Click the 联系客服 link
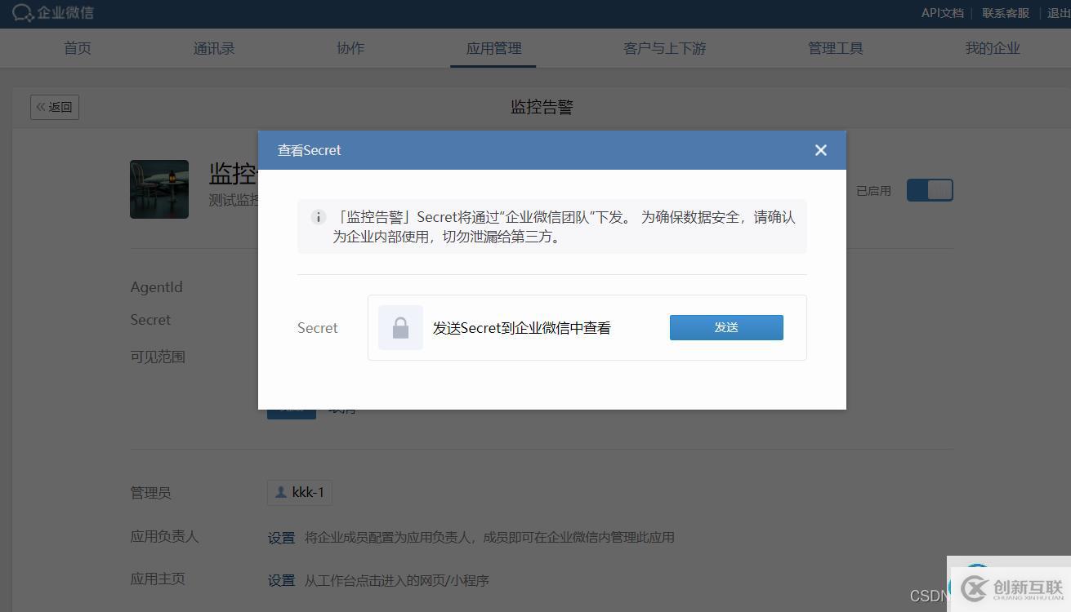 tap(1006, 13)
